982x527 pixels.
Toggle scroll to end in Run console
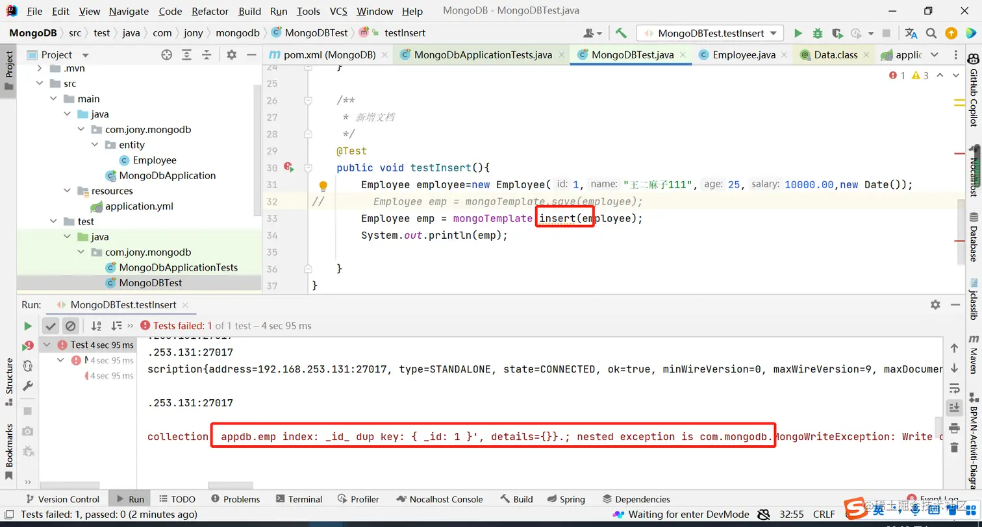click(x=954, y=408)
